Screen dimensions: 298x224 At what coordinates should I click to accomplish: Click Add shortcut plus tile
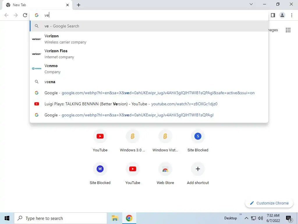tap(198, 174)
